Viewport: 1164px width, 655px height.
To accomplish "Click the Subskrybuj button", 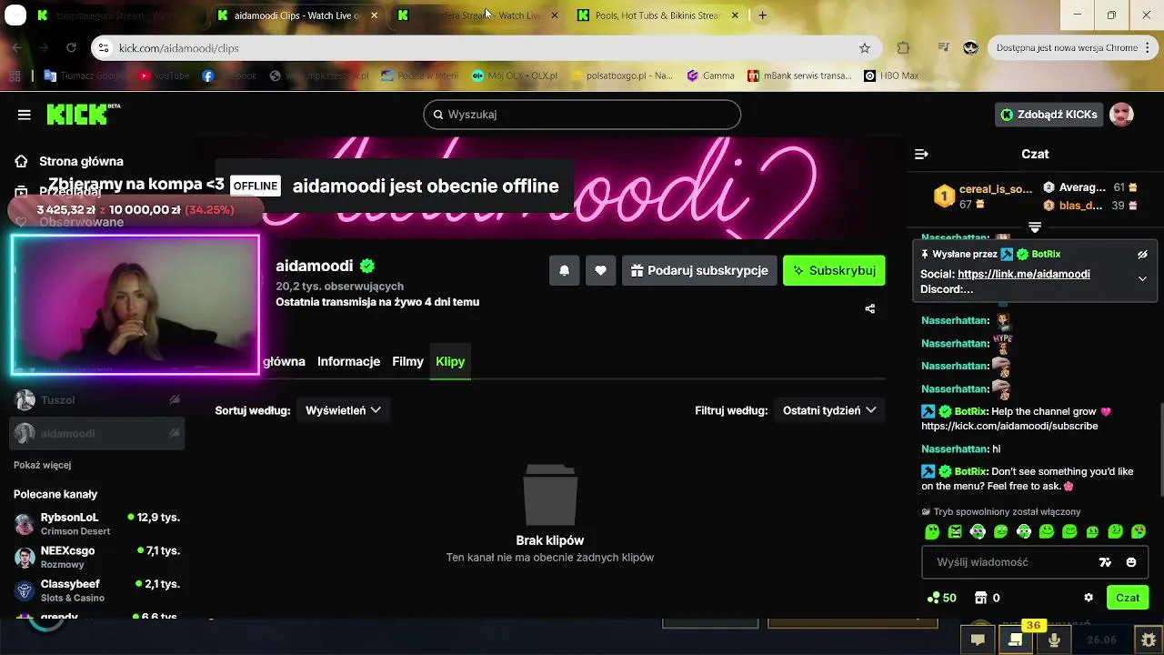I will coord(834,270).
